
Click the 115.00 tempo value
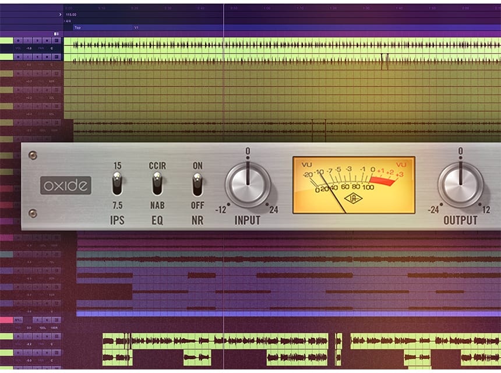pyautogui.click(x=71, y=15)
